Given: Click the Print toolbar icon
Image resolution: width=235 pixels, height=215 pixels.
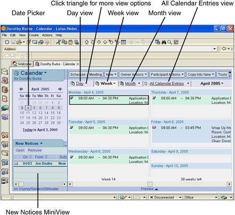Looking at the screenshot, I should click(x=41, y=42).
